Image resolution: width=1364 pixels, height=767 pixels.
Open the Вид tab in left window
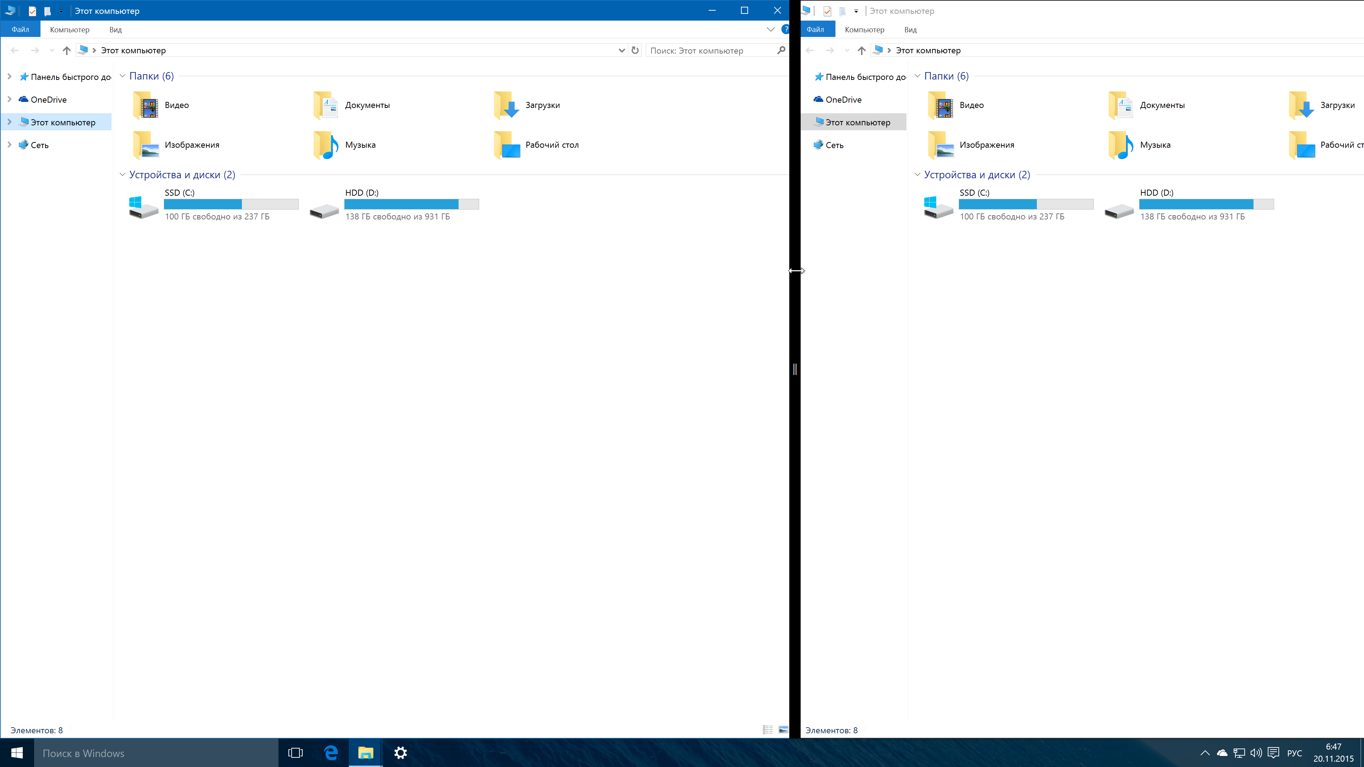[x=115, y=29]
